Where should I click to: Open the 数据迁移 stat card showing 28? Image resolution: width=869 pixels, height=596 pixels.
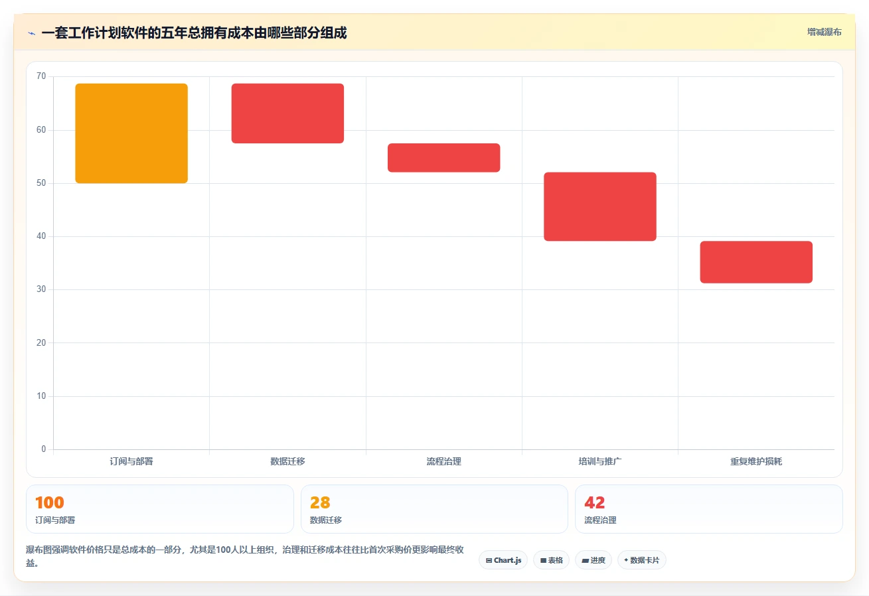(x=434, y=509)
